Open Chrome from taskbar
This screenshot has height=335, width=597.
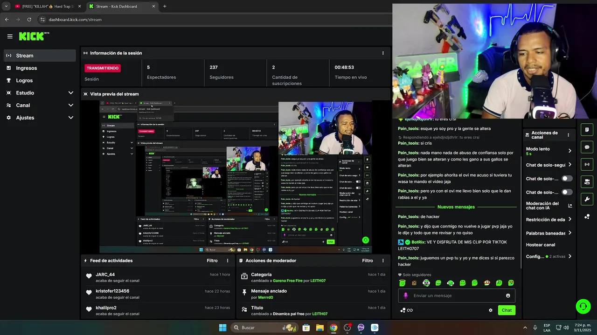click(x=333, y=328)
